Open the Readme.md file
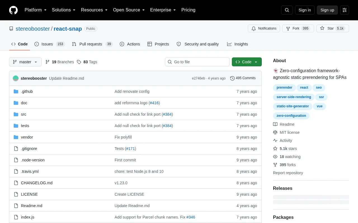The height and width of the screenshot is (223, 358). pyautogui.click(x=32, y=206)
